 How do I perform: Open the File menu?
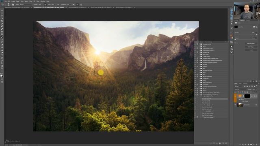(5, 1)
